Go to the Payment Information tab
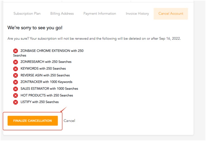 (100, 13)
